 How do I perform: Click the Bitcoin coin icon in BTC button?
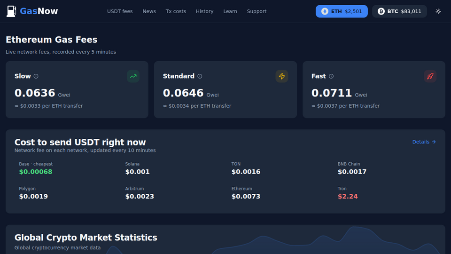381,11
